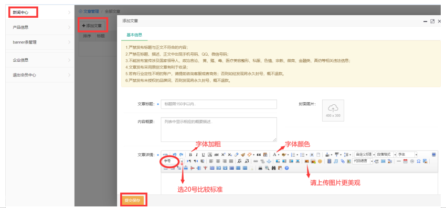Click the font color letter A icon
Image resolution: width=446 pixels, height=208 pixels.
pos(274,155)
